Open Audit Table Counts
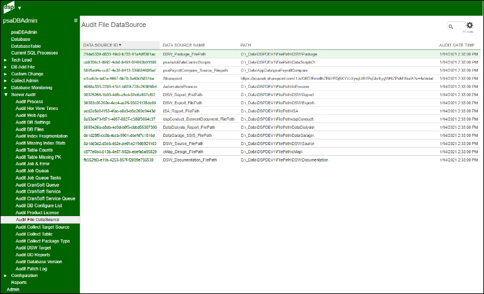The image size is (484, 294). click(x=35, y=150)
